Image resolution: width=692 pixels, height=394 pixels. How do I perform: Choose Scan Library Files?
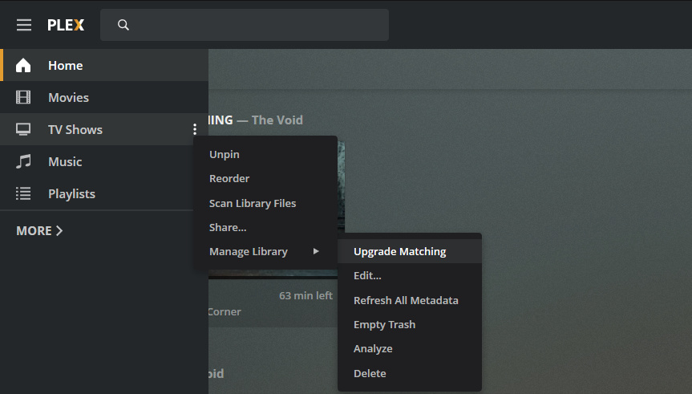tap(265, 203)
